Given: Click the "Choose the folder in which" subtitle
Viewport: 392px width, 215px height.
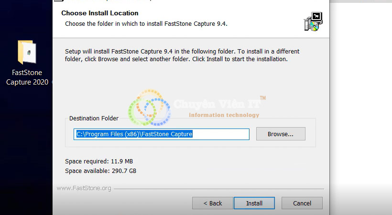Looking at the screenshot, I should [x=146, y=23].
